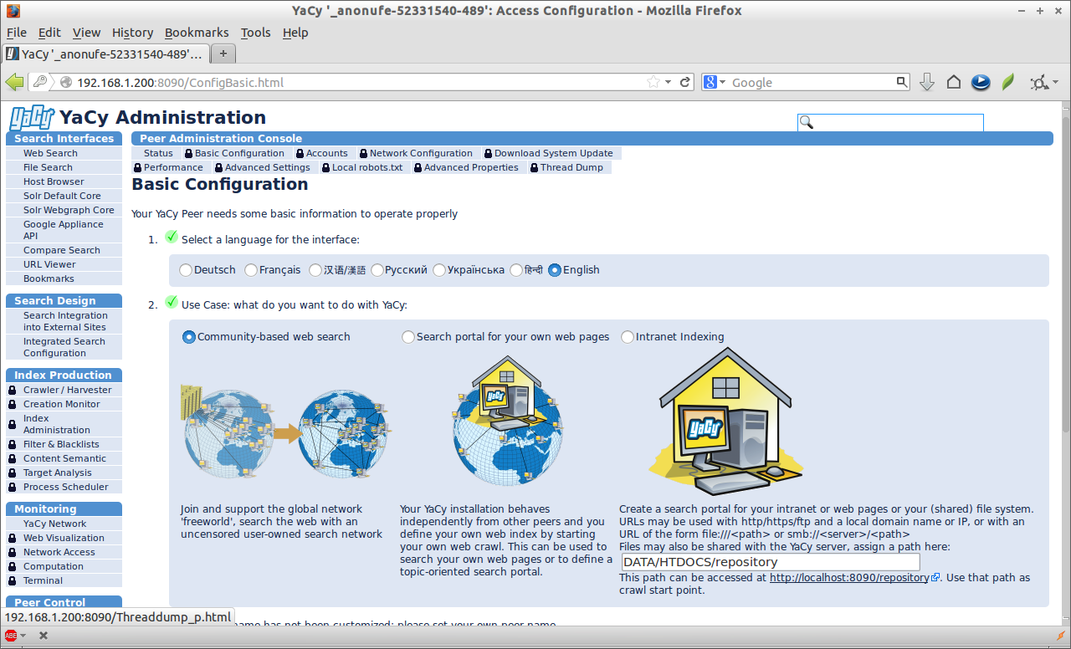Click the YaCy header search input field
Viewport: 1071px width, 649px height.
tap(890, 123)
